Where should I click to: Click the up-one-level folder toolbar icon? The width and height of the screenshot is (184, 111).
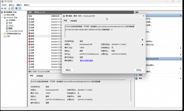pos(9,8)
